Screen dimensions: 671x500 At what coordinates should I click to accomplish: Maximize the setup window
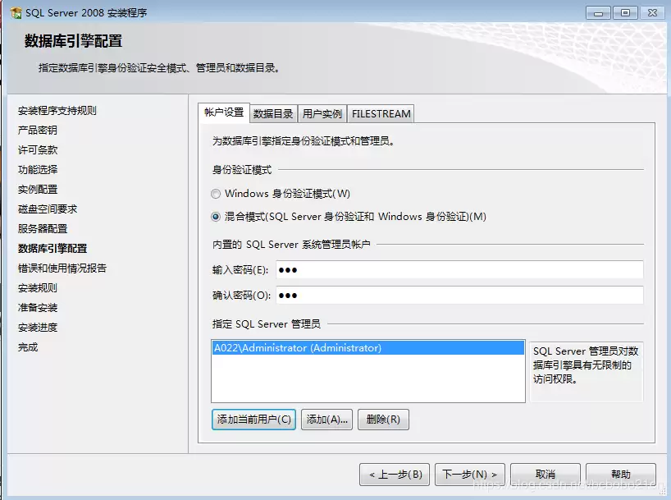[625, 13]
